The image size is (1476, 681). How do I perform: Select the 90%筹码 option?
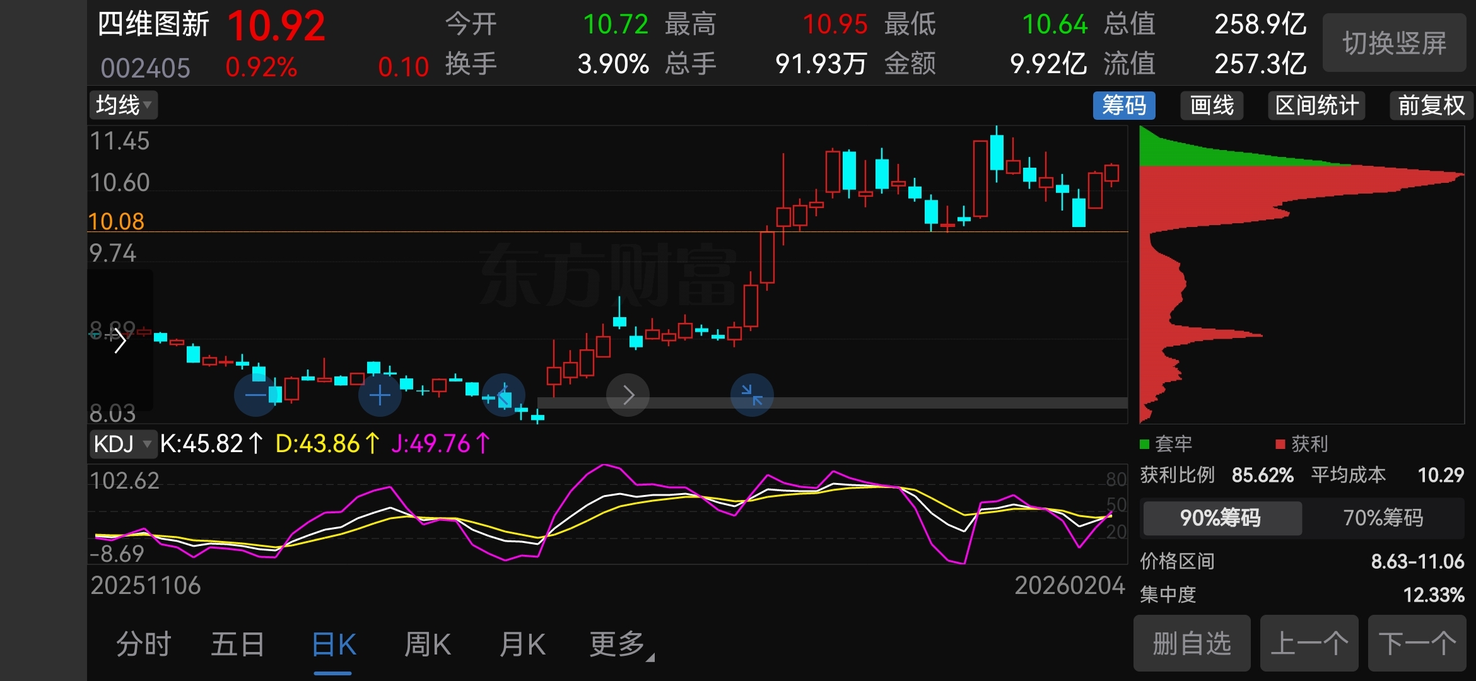point(1221,518)
